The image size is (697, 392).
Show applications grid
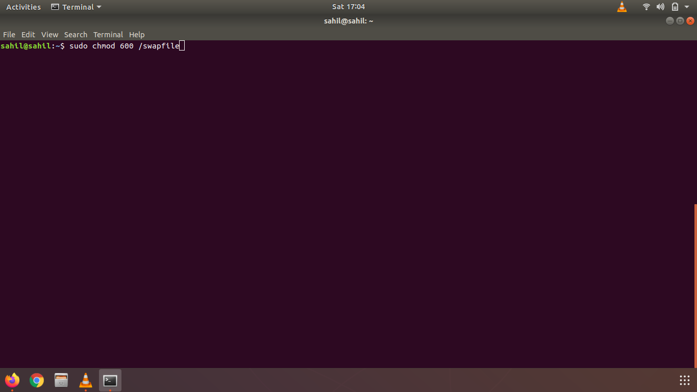(x=685, y=380)
